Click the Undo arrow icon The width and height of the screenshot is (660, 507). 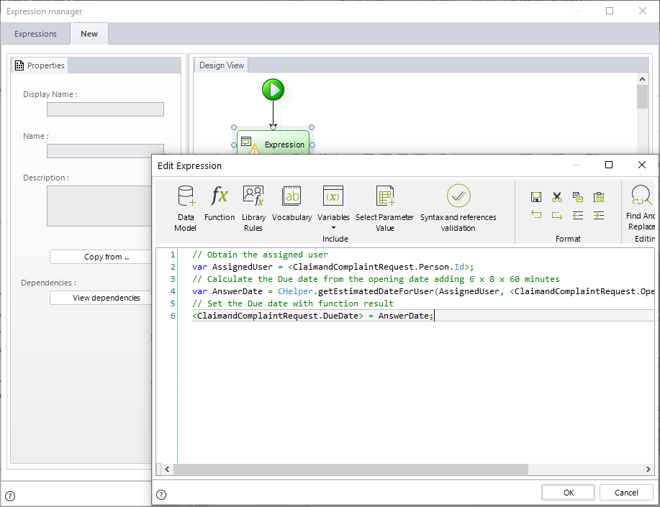[x=535, y=215]
